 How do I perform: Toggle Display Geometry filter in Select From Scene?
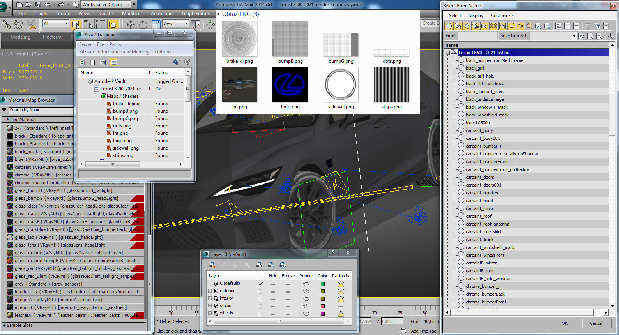pos(449,26)
